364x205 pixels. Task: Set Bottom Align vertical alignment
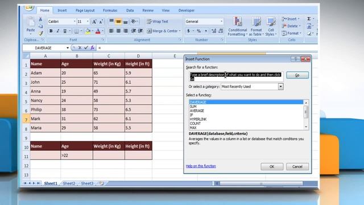(125, 22)
